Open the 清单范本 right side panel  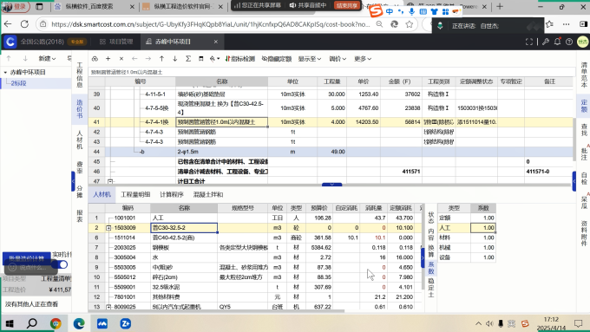click(x=584, y=75)
